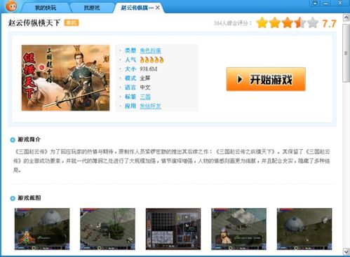Open the 角色扮演 genre link
The height and width of the screenshot is (257, 350).
pyautogui.click(x=150, y=50)
